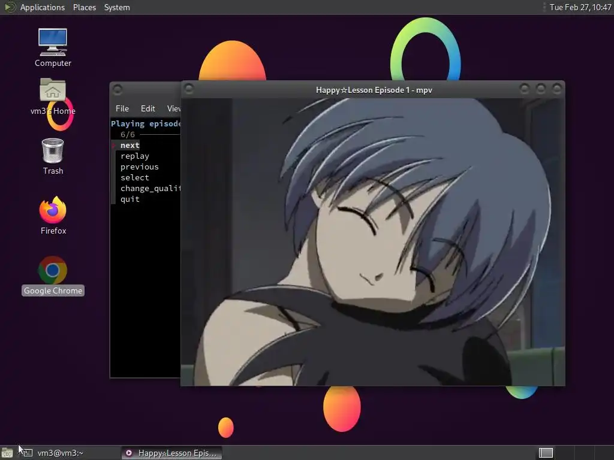Screen dimensions: 614x460
Task: Click the mpv window title bar
Action: 374,90
